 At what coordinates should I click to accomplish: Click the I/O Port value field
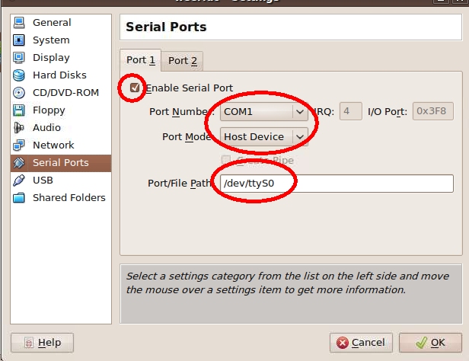(x=432, y=111)
